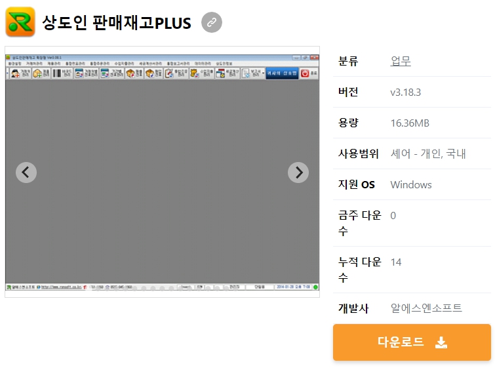Click the 누적 다운수 label
This screenshot has height=368, width=495.
point(359,270)
